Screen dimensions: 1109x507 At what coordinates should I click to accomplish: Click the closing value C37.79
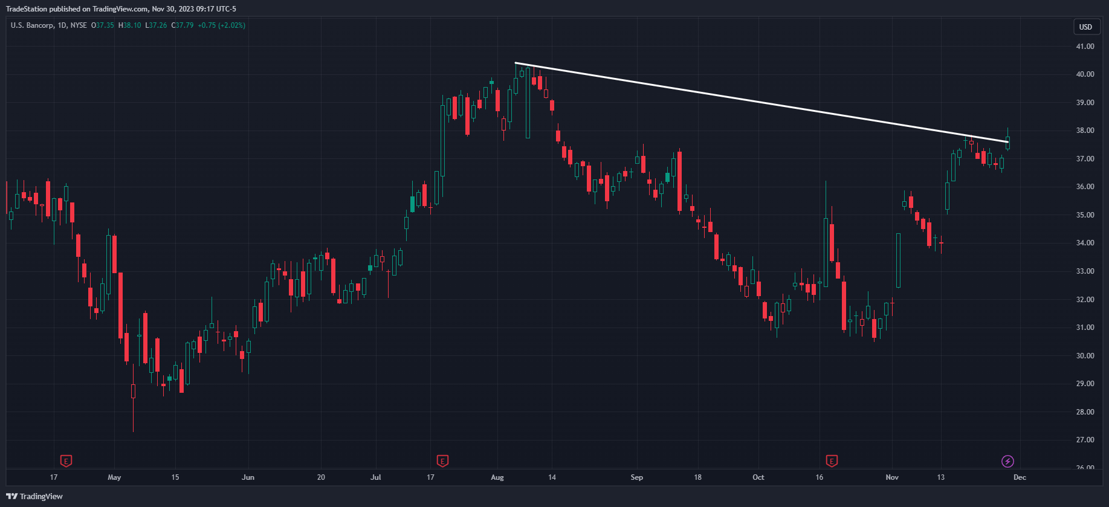pos(183,25)
